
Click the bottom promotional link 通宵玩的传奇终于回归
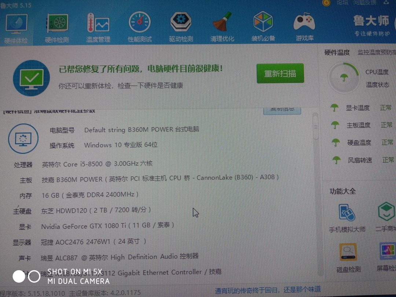pos(268,290)
